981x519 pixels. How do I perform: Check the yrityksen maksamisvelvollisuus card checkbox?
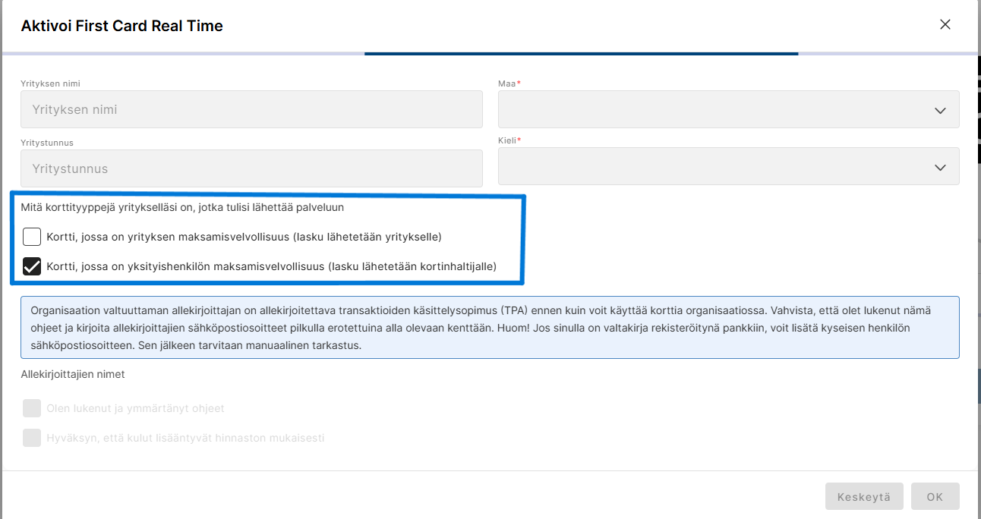coord(32,237)
